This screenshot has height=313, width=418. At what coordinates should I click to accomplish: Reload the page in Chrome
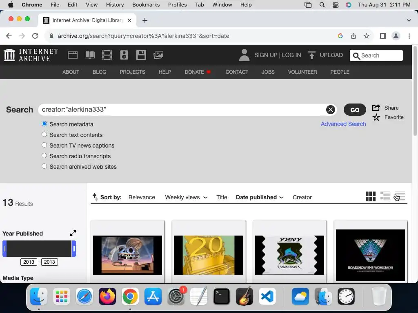tap(35, 36)
